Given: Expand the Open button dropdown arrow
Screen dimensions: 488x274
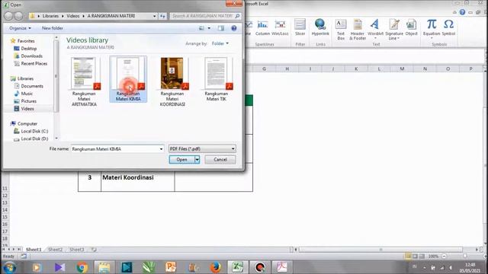Looking at the screenshot, I should point(197,159).
